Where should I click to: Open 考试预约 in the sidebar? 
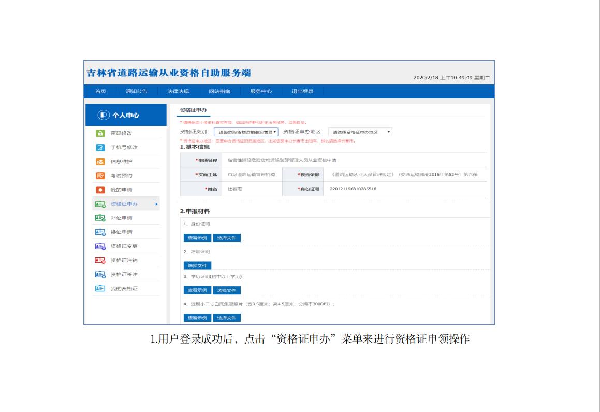pos(121,176)
